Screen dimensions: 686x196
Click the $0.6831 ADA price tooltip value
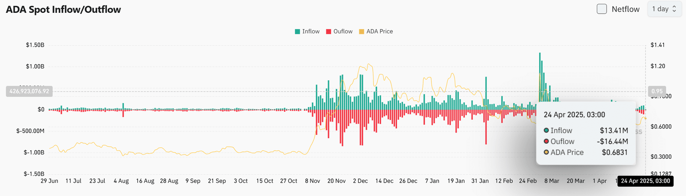pos(614,152)
